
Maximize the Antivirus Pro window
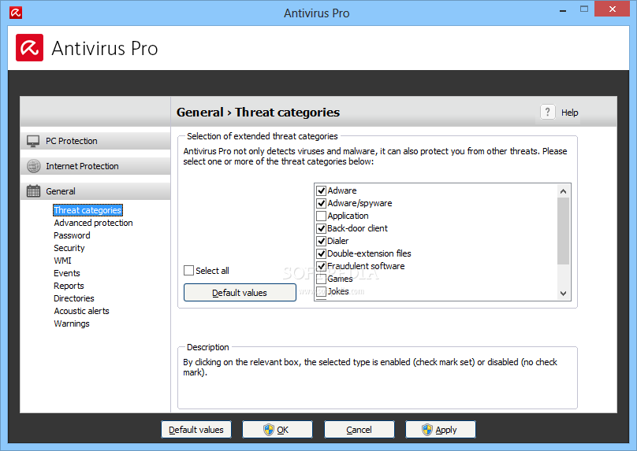583,9
